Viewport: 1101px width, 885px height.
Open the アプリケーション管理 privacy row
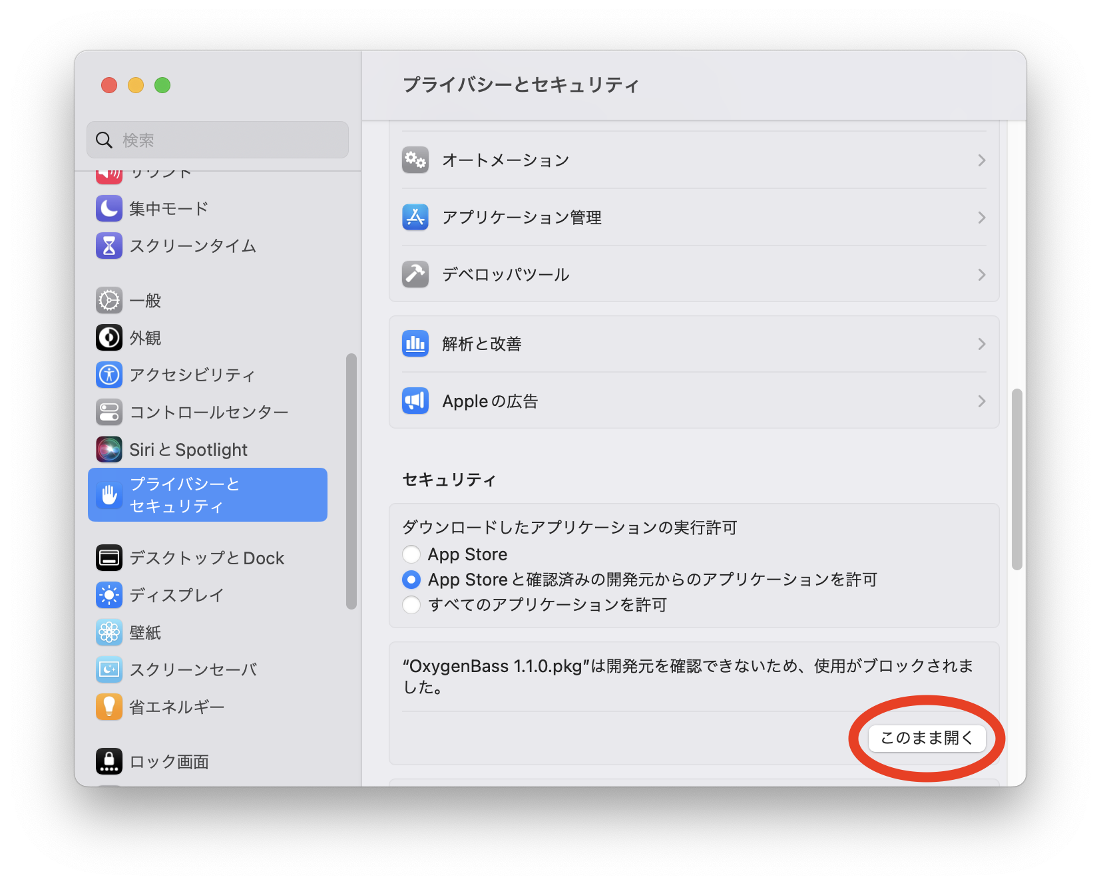694,218
